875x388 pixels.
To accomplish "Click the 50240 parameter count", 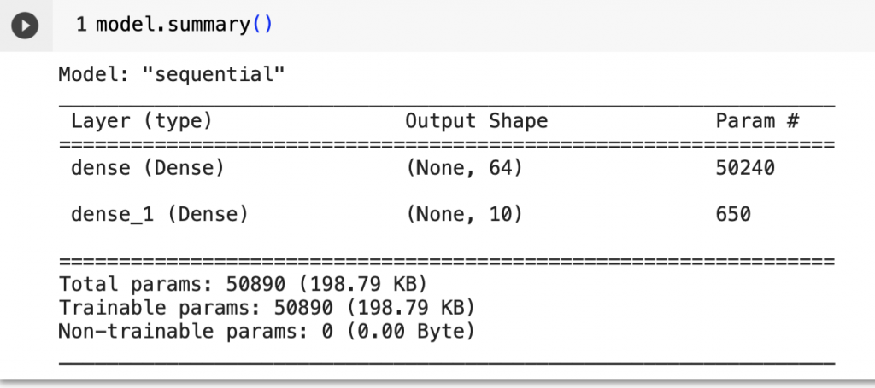I will [745, 168].
